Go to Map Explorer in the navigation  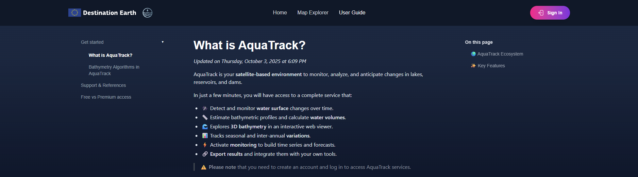coord(313,13)
